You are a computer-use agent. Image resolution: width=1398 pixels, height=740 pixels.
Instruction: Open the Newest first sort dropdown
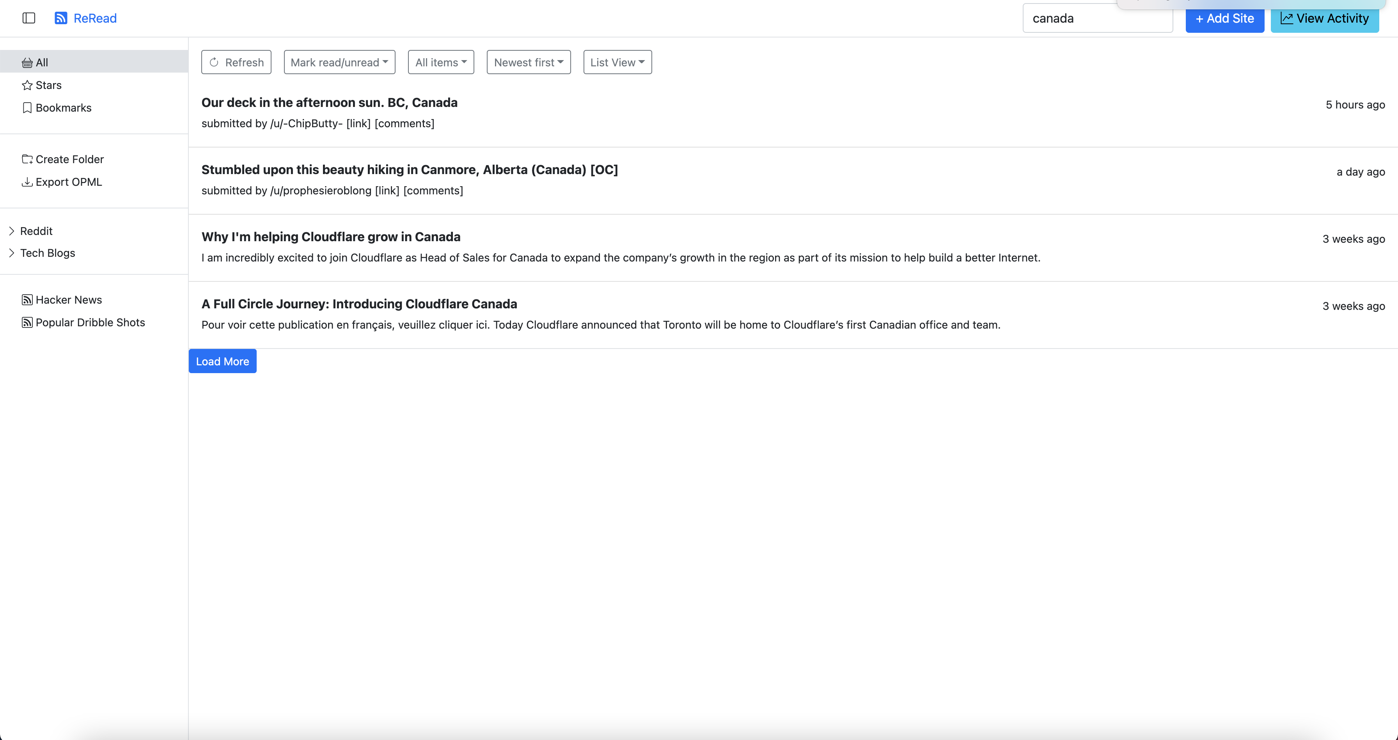tap(528, 62)
